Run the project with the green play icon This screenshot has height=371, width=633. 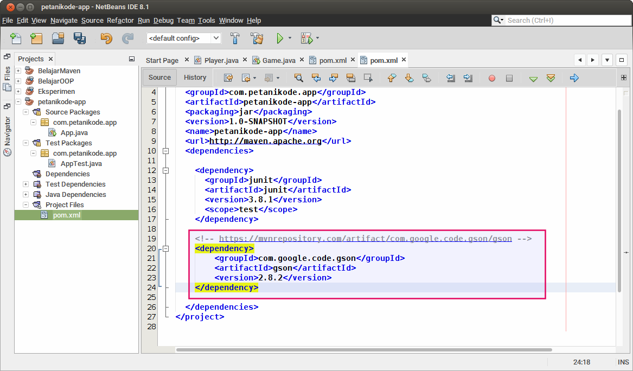coord(280,39)
